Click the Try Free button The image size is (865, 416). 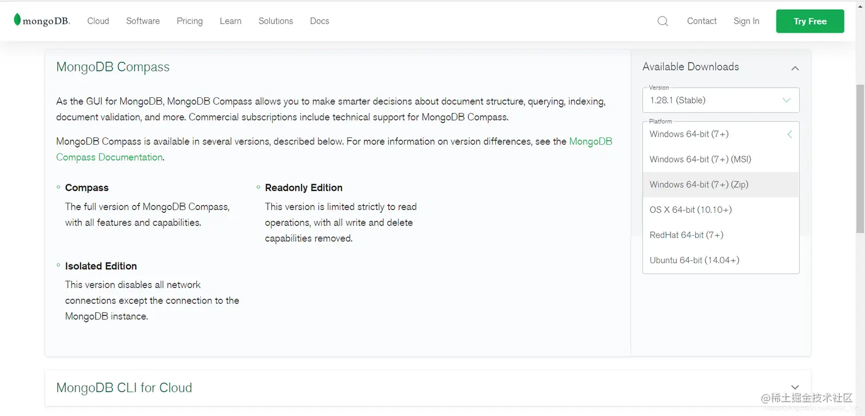[810, 21]
